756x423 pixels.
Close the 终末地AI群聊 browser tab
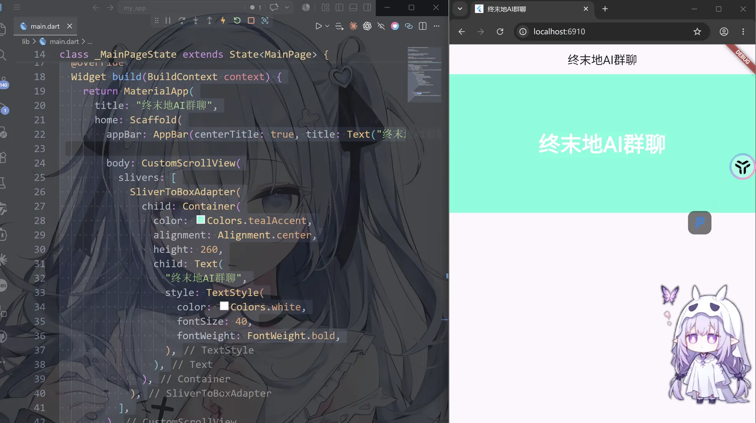[586, 9]
